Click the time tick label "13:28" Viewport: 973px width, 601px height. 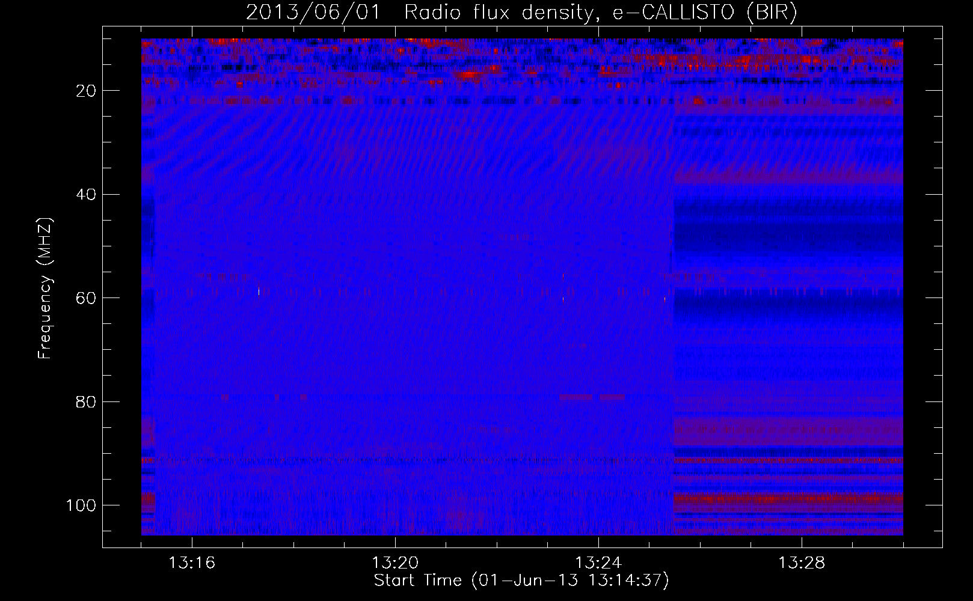click(802, 563)
